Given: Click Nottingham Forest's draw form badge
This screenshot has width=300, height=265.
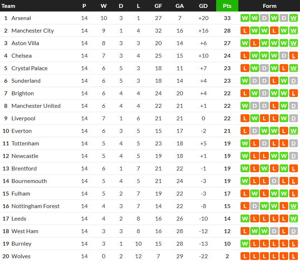Looking at the screenshot, I should pyautogui.click(x=255, y=206).
